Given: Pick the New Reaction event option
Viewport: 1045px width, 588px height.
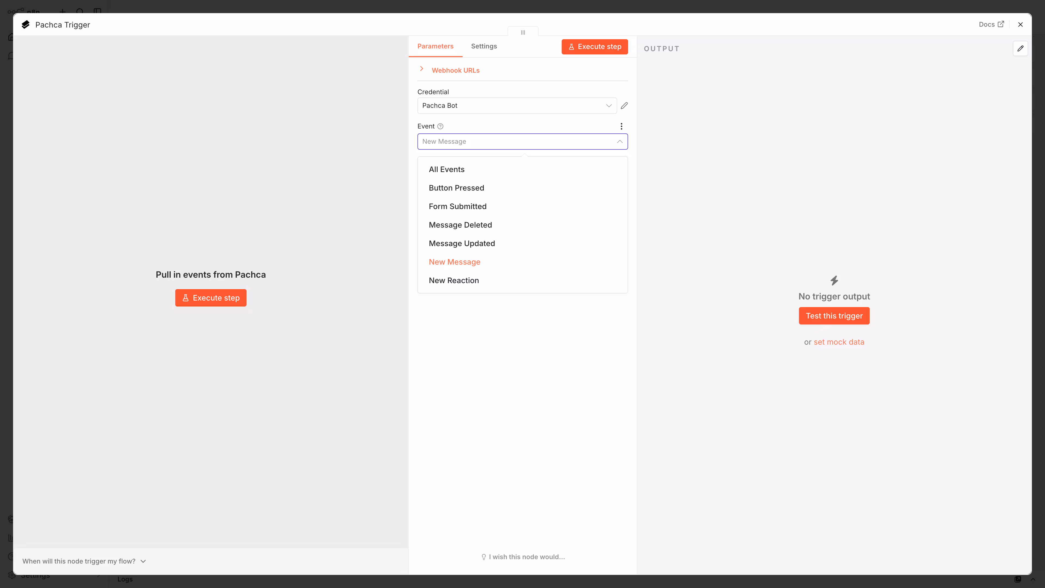Looking at the screenshot, I should pos(454,280).
